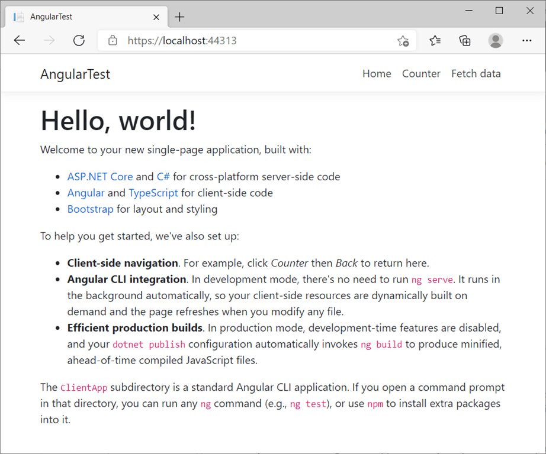The height and width of the screenshot is (454, 546).
Task: Open the Bootstrap link
Action: coord(90,209)
